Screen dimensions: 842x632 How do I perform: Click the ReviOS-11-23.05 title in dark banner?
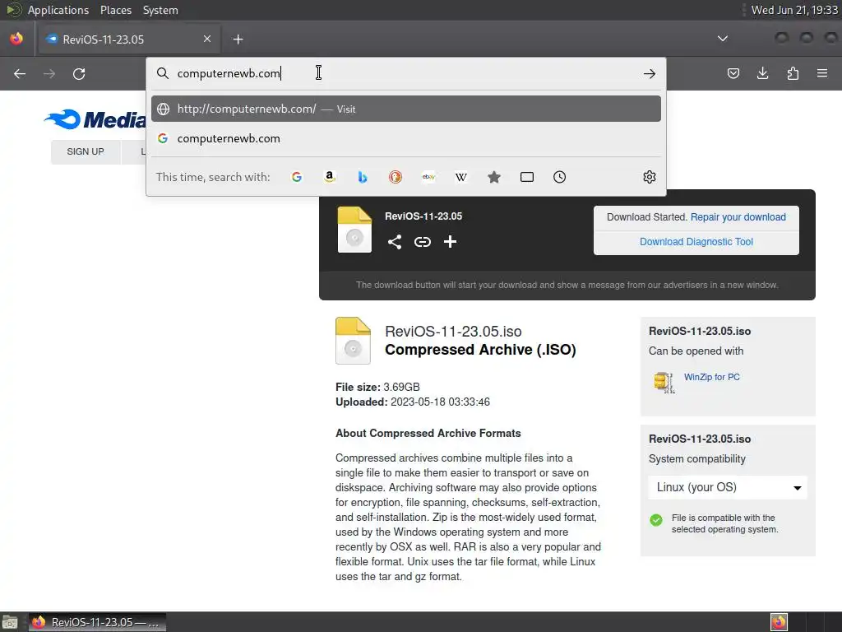[x=423, y=216]
